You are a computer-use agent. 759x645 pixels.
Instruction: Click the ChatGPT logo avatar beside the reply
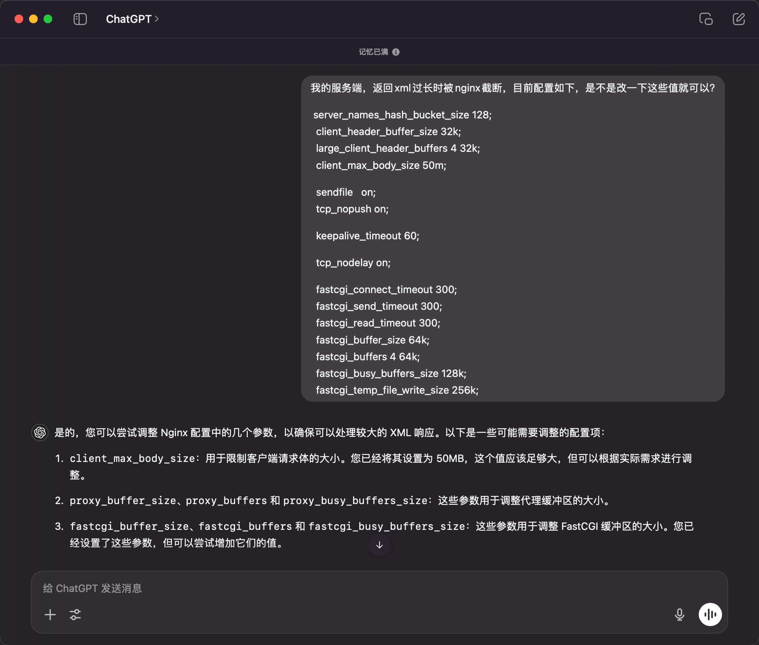pos(40,433)
